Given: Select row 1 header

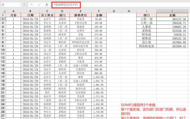Looking at the screenshot, I should tap(3, 15).
